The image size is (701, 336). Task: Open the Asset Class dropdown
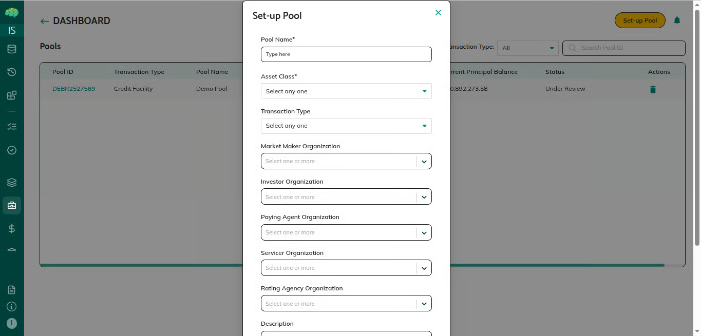coord(346,91)
